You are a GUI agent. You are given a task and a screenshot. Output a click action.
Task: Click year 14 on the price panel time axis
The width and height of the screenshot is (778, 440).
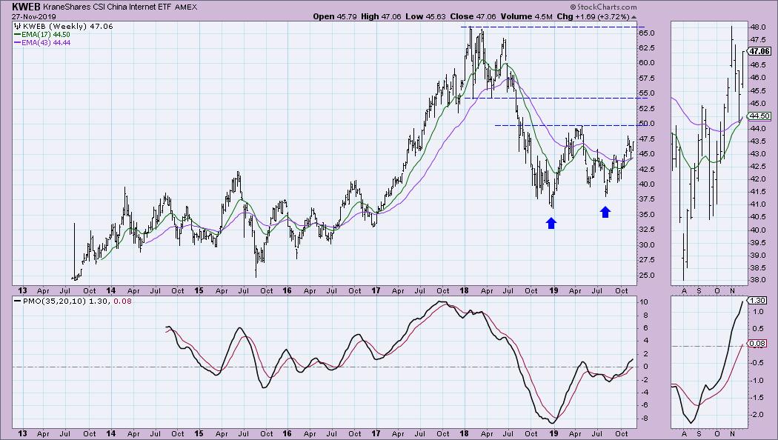click(110, 290)
